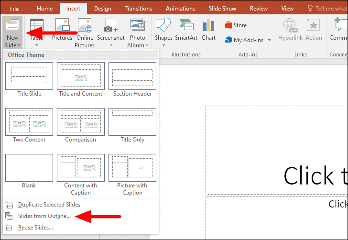Click the Shapes icon
Image resolution: width=348 pixels, height=240 pixels.
(163, 25)
